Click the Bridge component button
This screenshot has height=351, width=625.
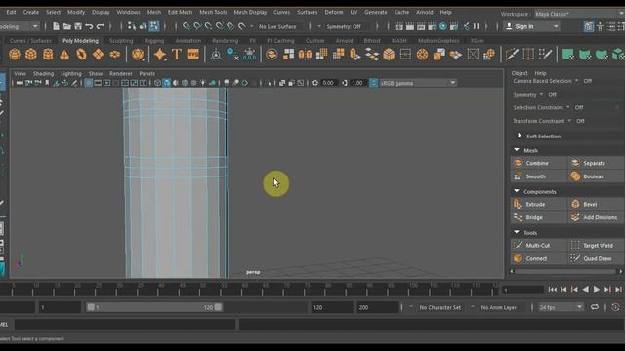point(538,217)
